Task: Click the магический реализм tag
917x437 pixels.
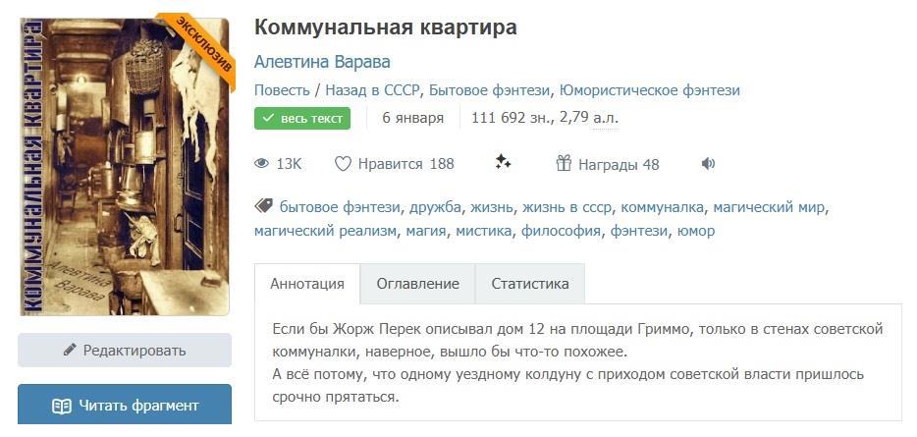Action: point(326,231)
